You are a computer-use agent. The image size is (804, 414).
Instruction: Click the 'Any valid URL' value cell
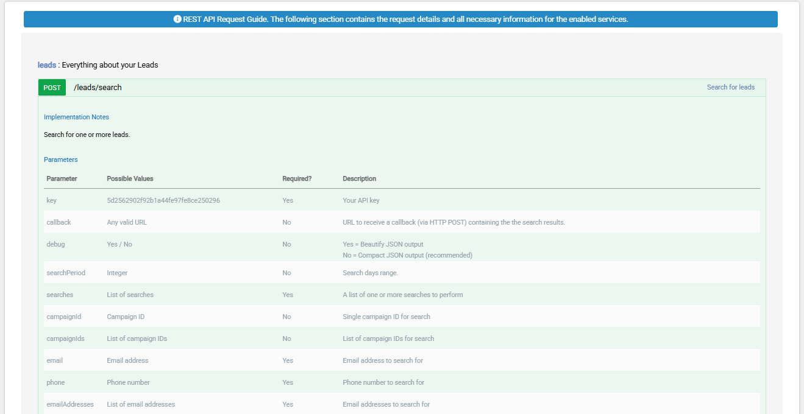127,222
